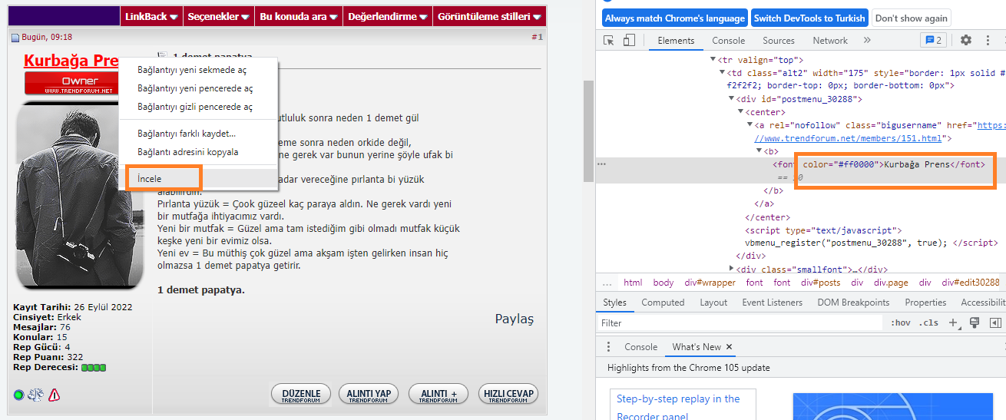
Task: Toggle the device toolbar icon in DevTools
Action: click(x=629, y=41)
